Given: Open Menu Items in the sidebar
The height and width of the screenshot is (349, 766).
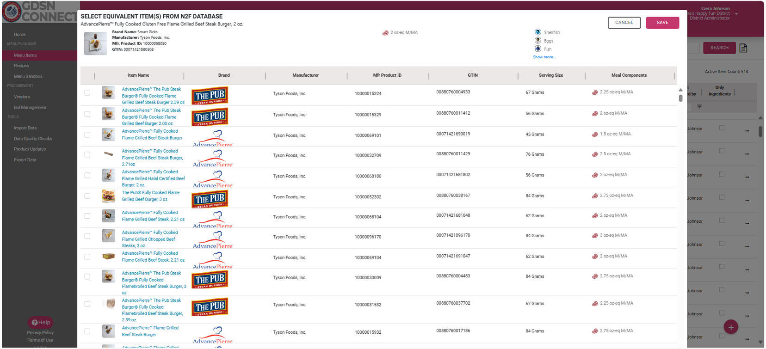Looking at the screenshot, I should click(x=25, y=55).
